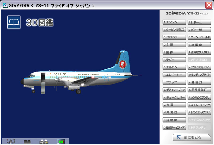Click the throttle levers icon
This screenshot has height=145, width=214.
pos(44,142)
